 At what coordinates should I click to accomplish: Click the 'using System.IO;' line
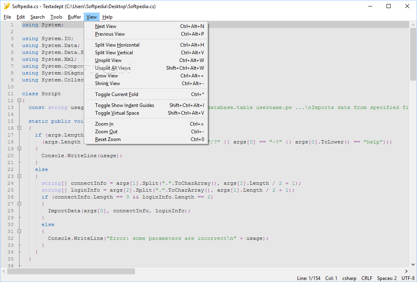click(48, 38)
